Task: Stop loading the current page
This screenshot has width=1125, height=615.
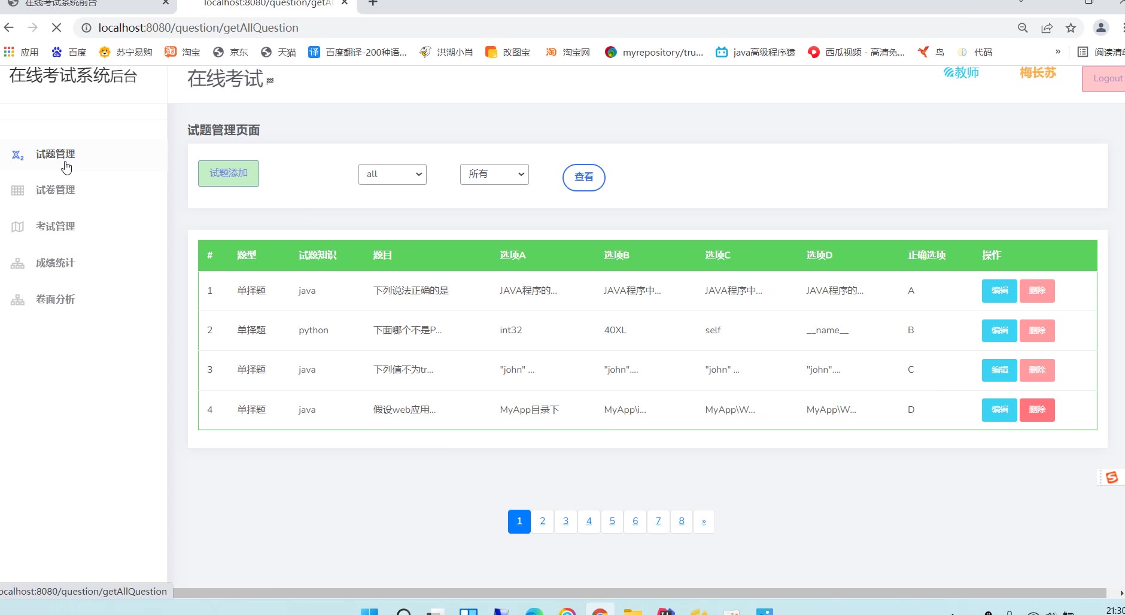Action: [x=56, y=28]
